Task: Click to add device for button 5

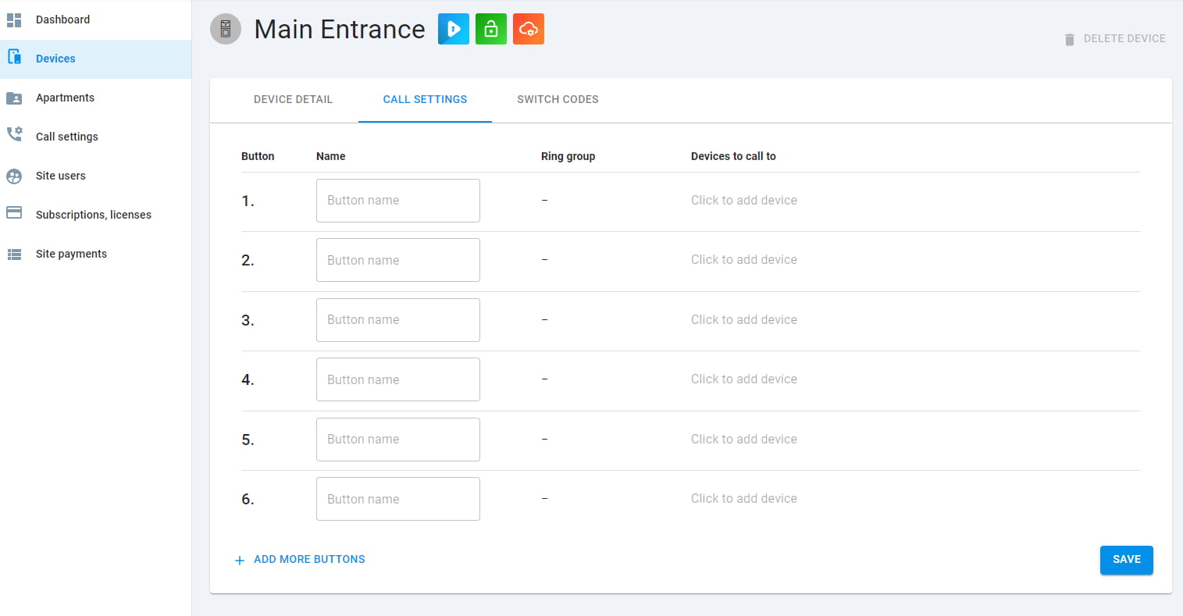Action: (744, 439)
